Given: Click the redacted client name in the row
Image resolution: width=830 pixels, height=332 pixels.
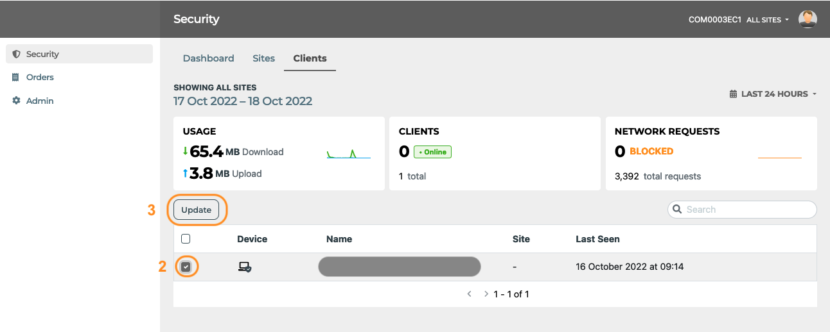Looking at the screenshot, I should (x=400, y=267).
